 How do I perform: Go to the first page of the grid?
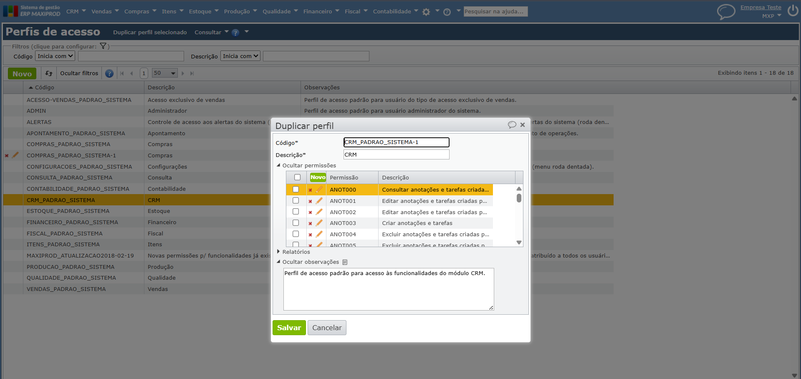[x=122, y=73]
